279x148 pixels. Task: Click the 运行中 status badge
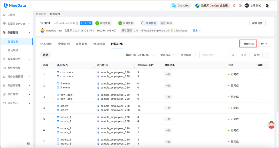86,23
